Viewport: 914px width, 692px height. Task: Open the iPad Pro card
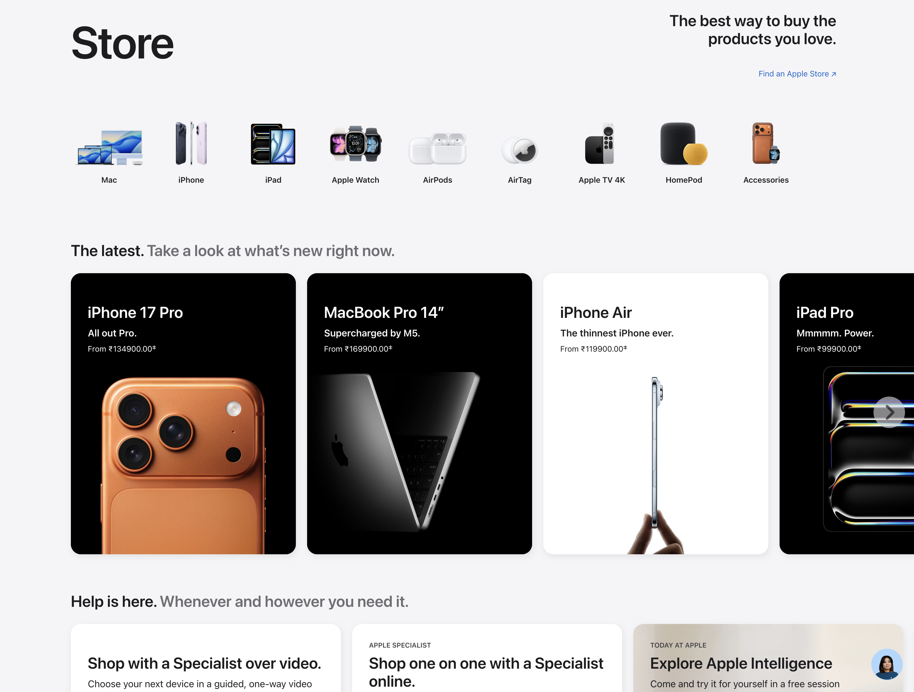(x=847, y=413)
